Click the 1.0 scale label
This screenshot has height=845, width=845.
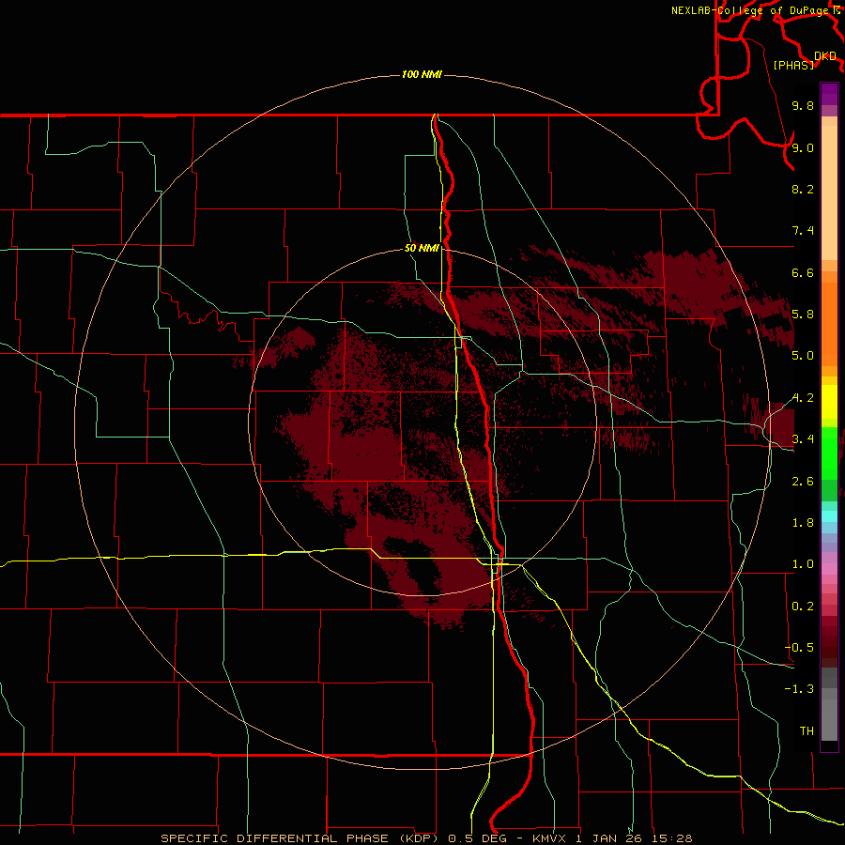pos(803,564)
